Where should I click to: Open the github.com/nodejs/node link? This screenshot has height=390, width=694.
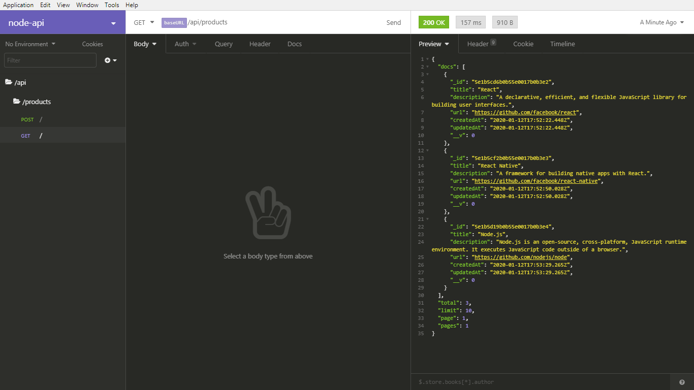521,257
